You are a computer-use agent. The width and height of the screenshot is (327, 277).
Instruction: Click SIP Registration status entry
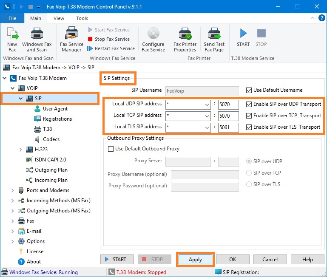pos(237,272)
